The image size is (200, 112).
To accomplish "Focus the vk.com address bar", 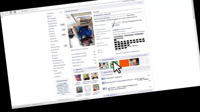I will click(x=30, y=10).
